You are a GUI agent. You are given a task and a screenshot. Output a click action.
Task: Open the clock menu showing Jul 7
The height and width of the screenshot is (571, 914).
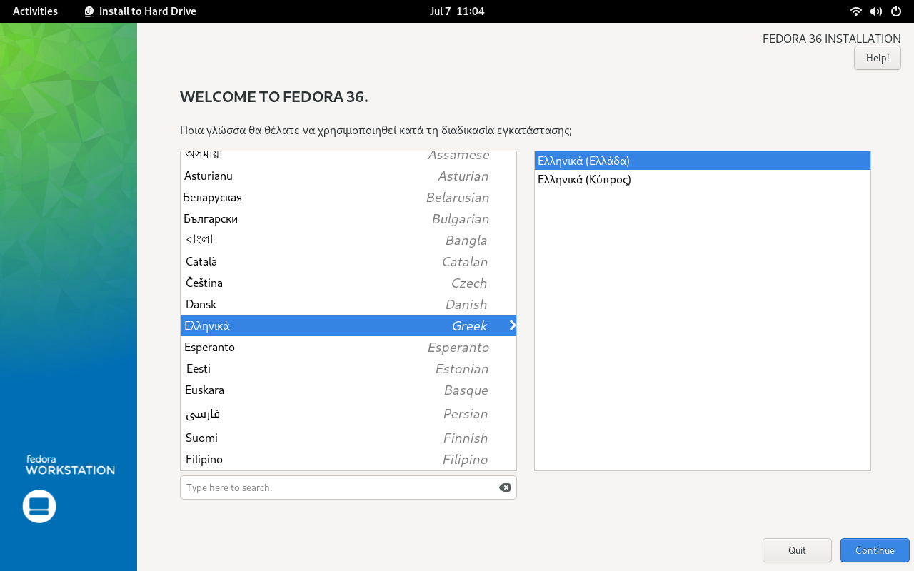[x=457, y=11]
